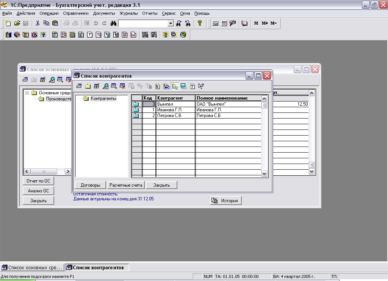388x281 pixels.
Task: Click the magnifier view icon in contractors toolbar
Action: click(x=105, y=86)
